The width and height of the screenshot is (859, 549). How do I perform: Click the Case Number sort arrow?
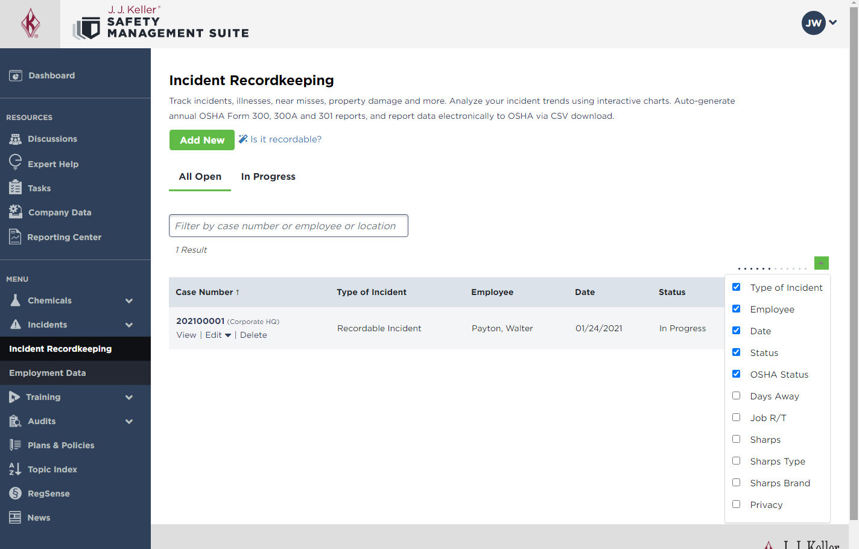pyautogui.click(x=238, y=292)
